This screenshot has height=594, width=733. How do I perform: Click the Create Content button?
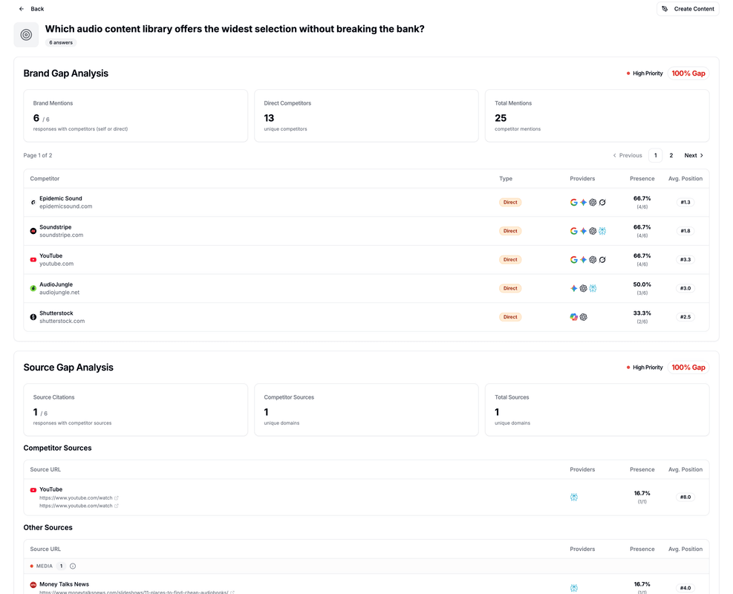(688, 9)
